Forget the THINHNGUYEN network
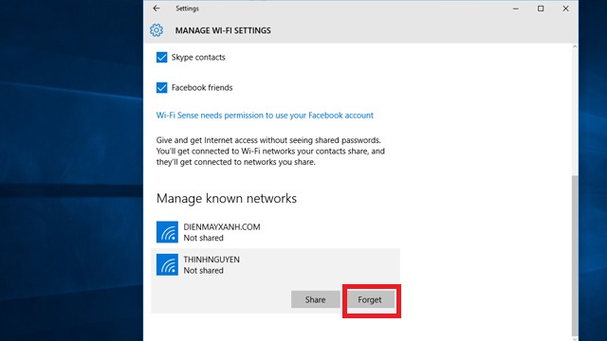 tap(370, 299)
